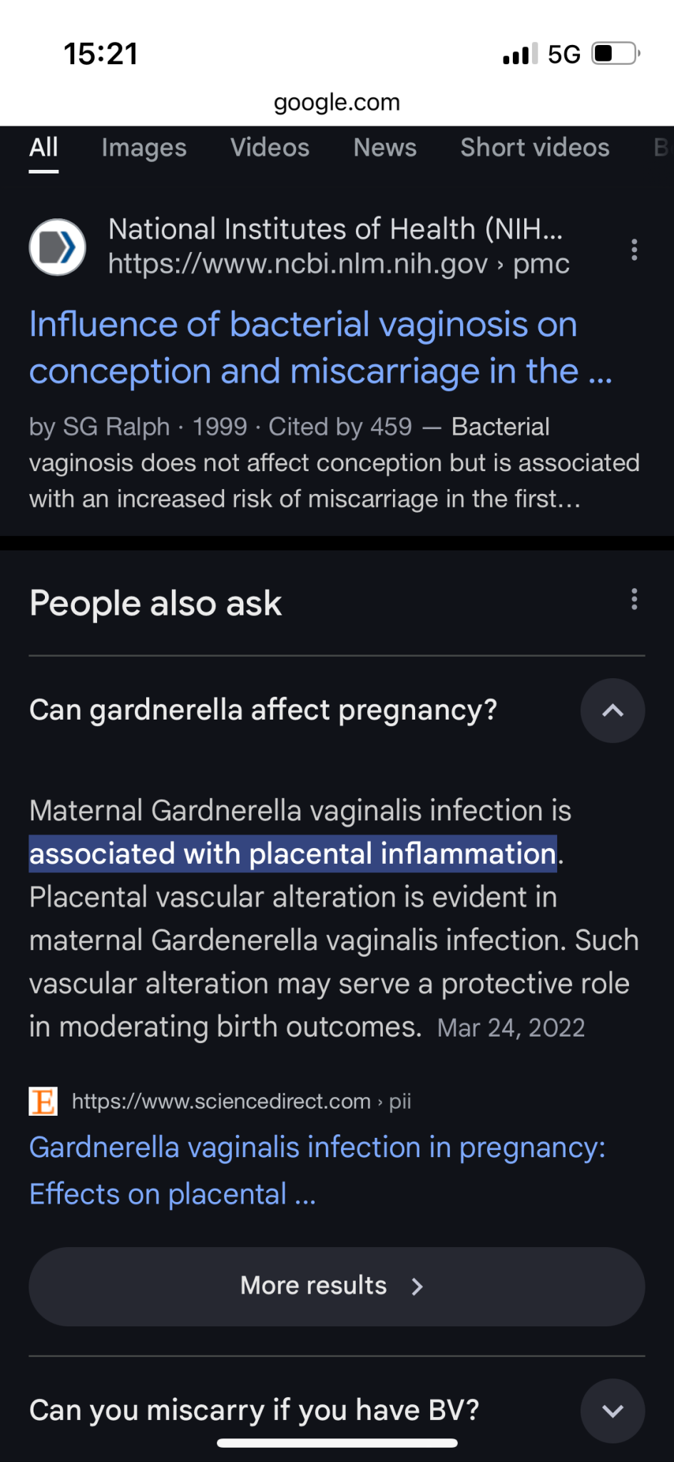Collapse the gardnerella pregnancy answer
This screenshot has height=1462, width=674.
(612, 711)
